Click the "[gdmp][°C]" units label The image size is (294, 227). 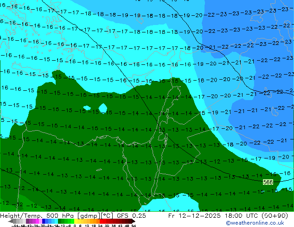pyautogui.click(x=96, y=215)
